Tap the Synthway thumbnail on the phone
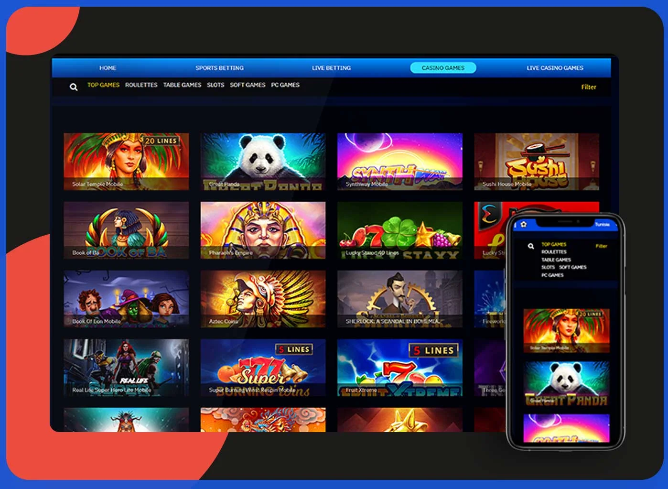668x489 pixels. pyautogui.click(x=566, y=428)
